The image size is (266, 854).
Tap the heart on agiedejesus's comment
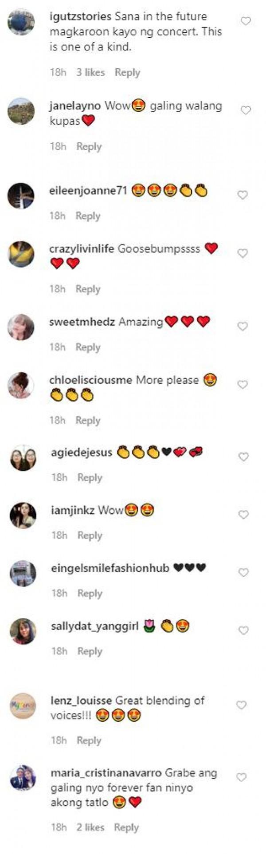[x=243, y=457]
